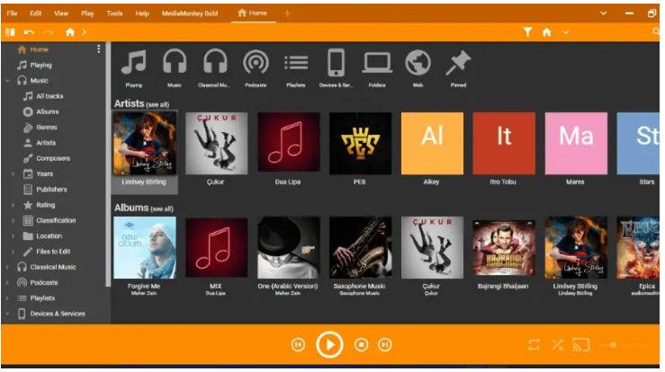This screenshot has height=372, width=665.
Task: Open the MediaMonkey Gold menu
Action: tap(190, 13)
